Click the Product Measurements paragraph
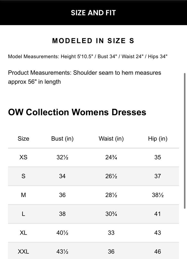187x259 pixels. click(85, 77)
